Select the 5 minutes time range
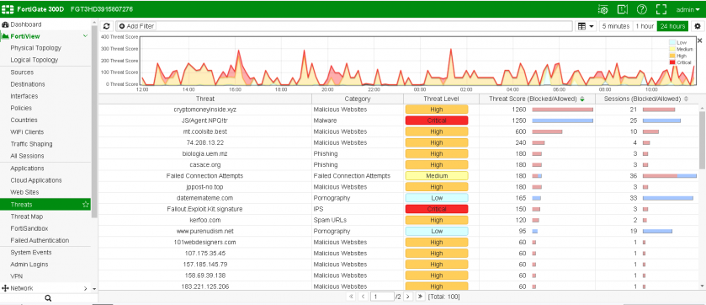The height and width of the screenshot is (305, 706). click(615, 26)
